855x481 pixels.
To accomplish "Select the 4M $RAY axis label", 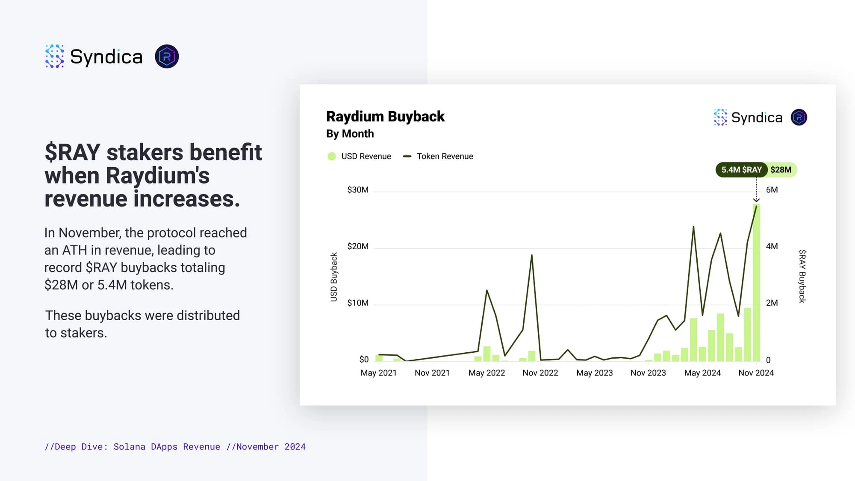I will pos(773,245).
